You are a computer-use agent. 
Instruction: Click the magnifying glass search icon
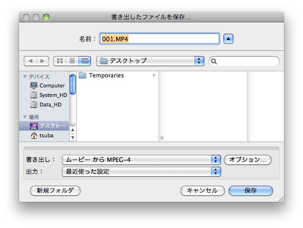[x=214, y=61]
